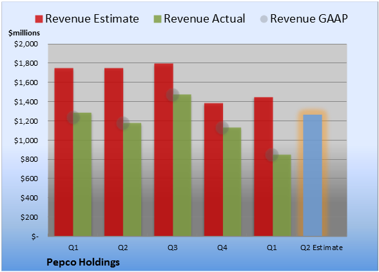Click the '$1,000' axis value

coord(26,141)
